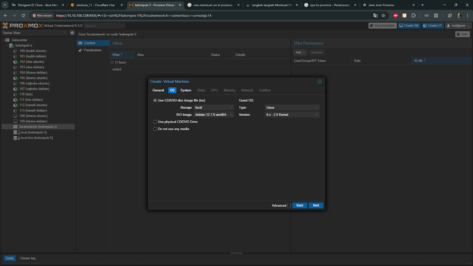Open the ABP adblock extension icon
Viewport: 473px width, 266px height.
click(396, 15)
